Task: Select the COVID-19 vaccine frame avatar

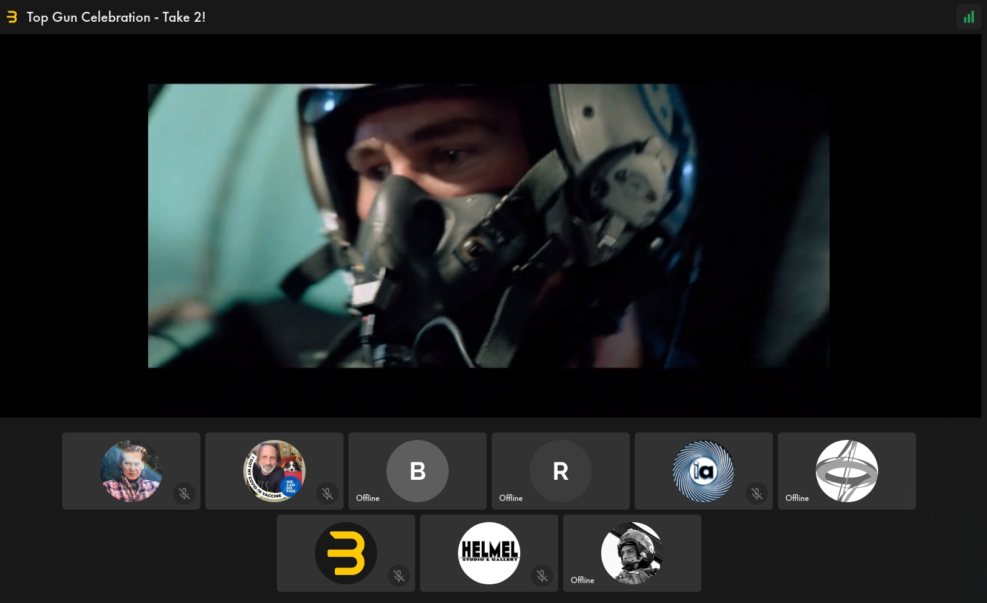Action: pyautogui.click(x=274, y=471)
